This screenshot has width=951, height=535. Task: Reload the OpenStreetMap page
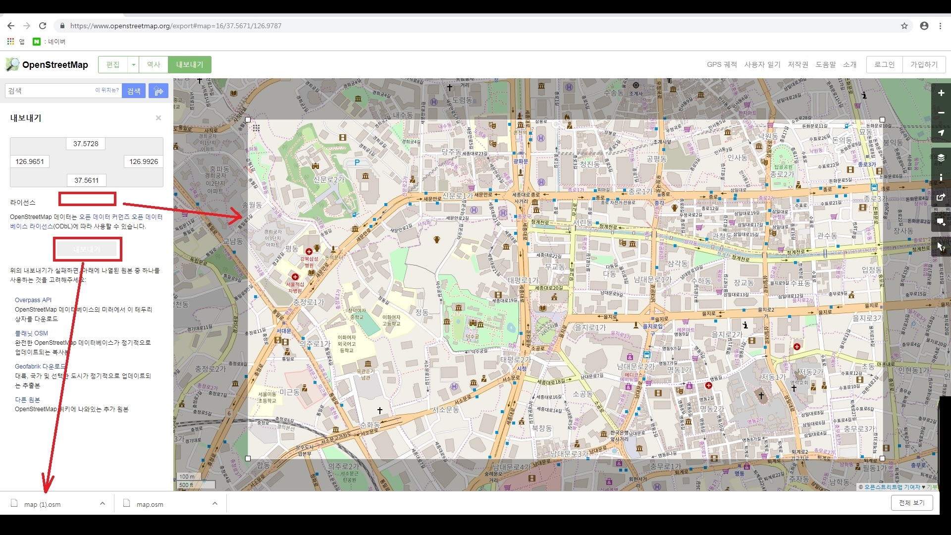point(43,26)
